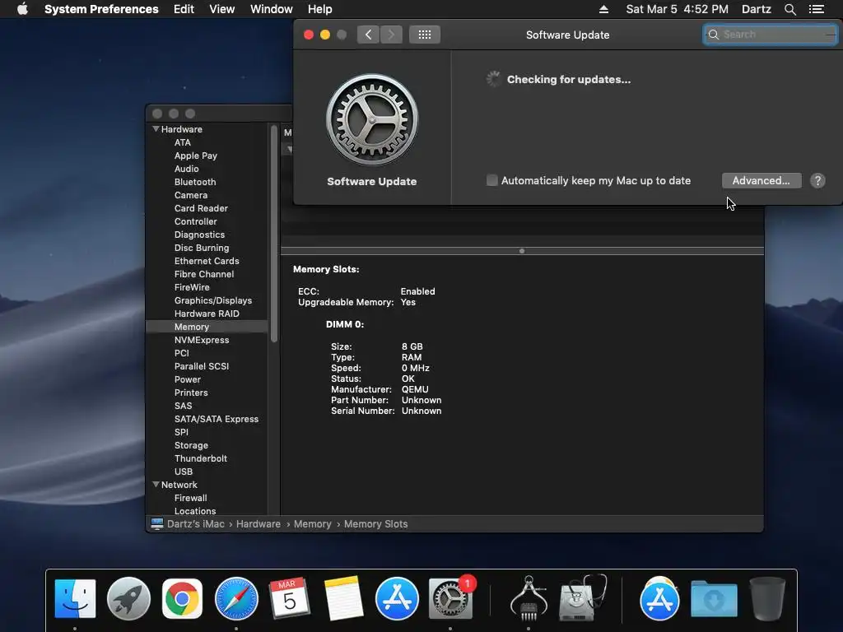Open Disk Utility stethoscope icon in Dock
Viewport: 843px width, 632px height.
582,598
